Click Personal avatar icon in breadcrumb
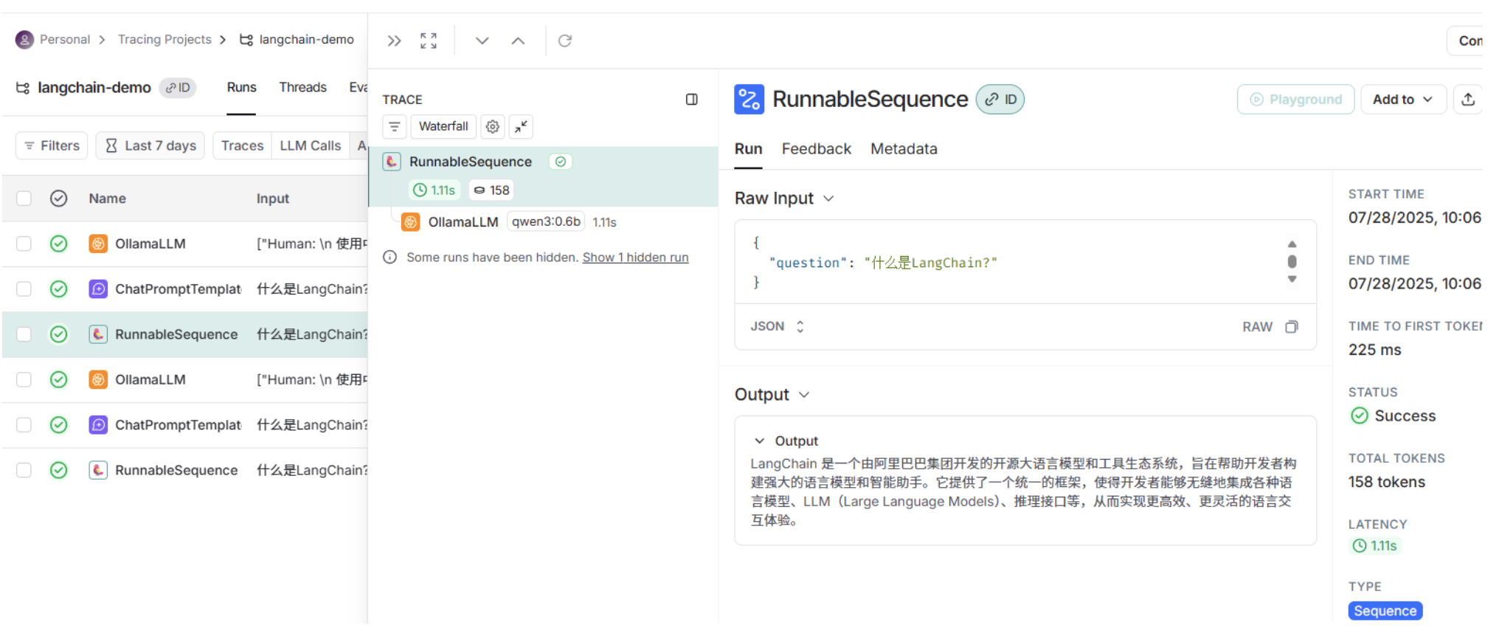This screenshot has height=642, width=1499. coord(24,40)
